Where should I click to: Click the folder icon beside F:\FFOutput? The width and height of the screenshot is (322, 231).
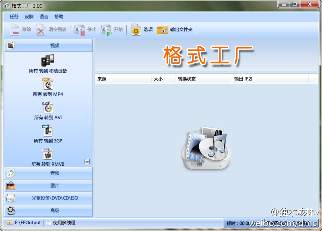(10, 223)
